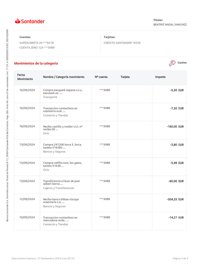This screenshot has width=201, height=269.
Task: Open the castillo y muller receipt entry
Action: coord(63,128)
